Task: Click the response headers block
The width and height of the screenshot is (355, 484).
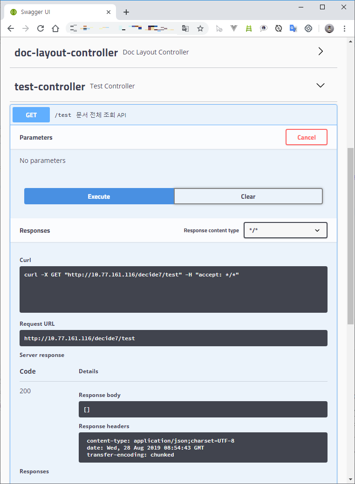Action: [203, 448]
